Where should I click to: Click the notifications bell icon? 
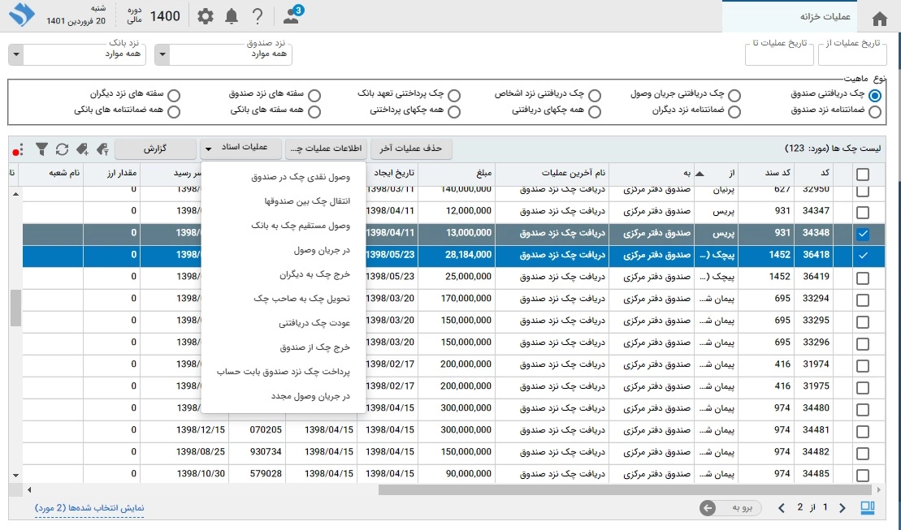(x=232, y=16)
